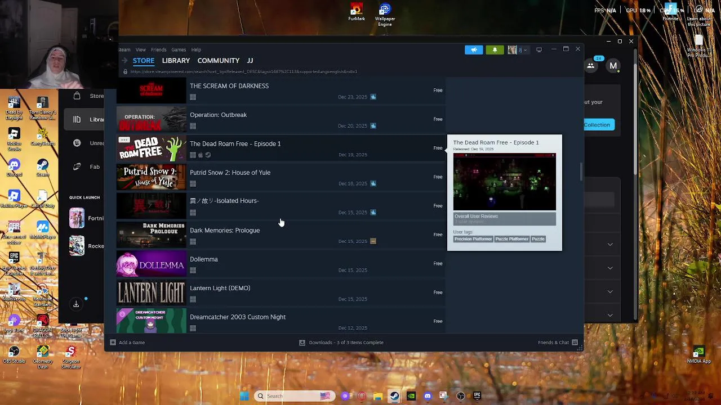The width and height of the screenshot is (721, 405).
Task: Switch Steam to Big Picture mode icon
Action: coord(539,50)
